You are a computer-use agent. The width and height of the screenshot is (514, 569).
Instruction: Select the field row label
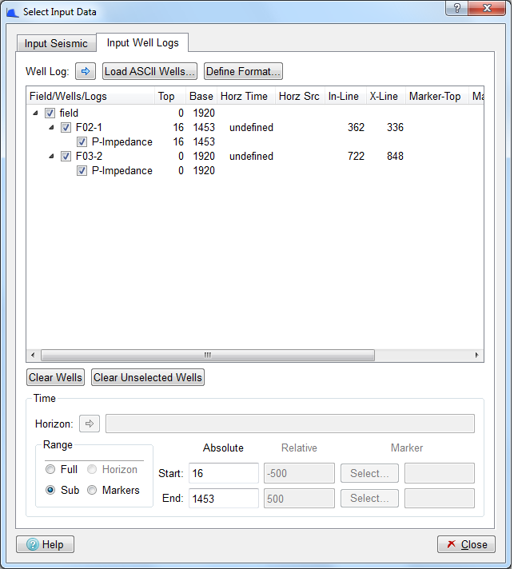(69, 113)
